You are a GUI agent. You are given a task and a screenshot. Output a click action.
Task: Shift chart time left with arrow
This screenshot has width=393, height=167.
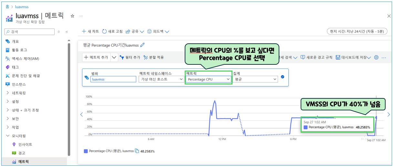click(x=81, y=114)
